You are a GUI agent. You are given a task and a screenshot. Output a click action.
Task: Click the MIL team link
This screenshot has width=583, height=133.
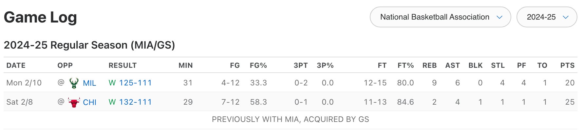[x=89, y=83]
